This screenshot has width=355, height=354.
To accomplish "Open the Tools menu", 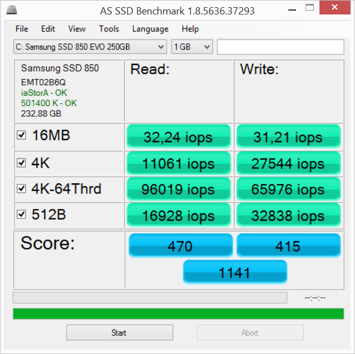I will tap(109, 29).
